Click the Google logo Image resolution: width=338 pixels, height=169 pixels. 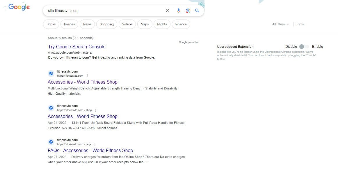[19, 7]
